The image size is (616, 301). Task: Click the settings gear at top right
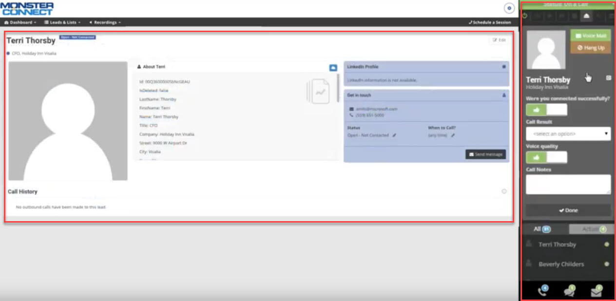pyautogui.click(x=509, y=8)
